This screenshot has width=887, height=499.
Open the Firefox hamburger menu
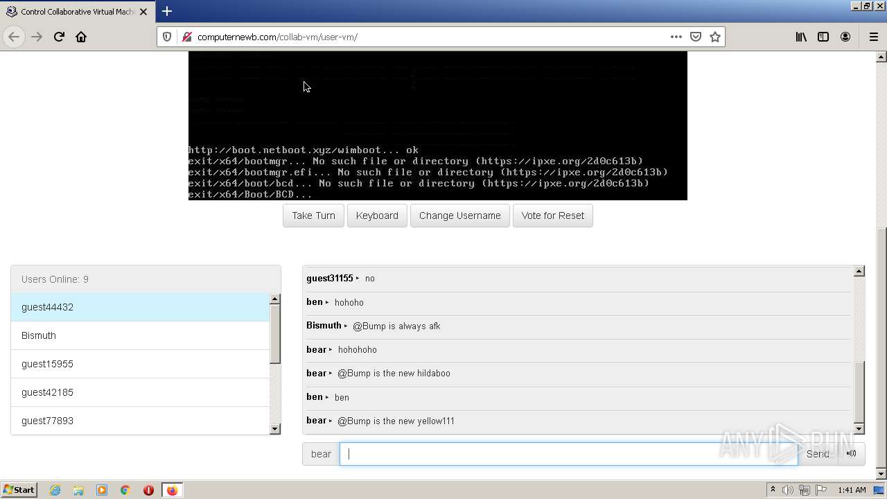873,37
